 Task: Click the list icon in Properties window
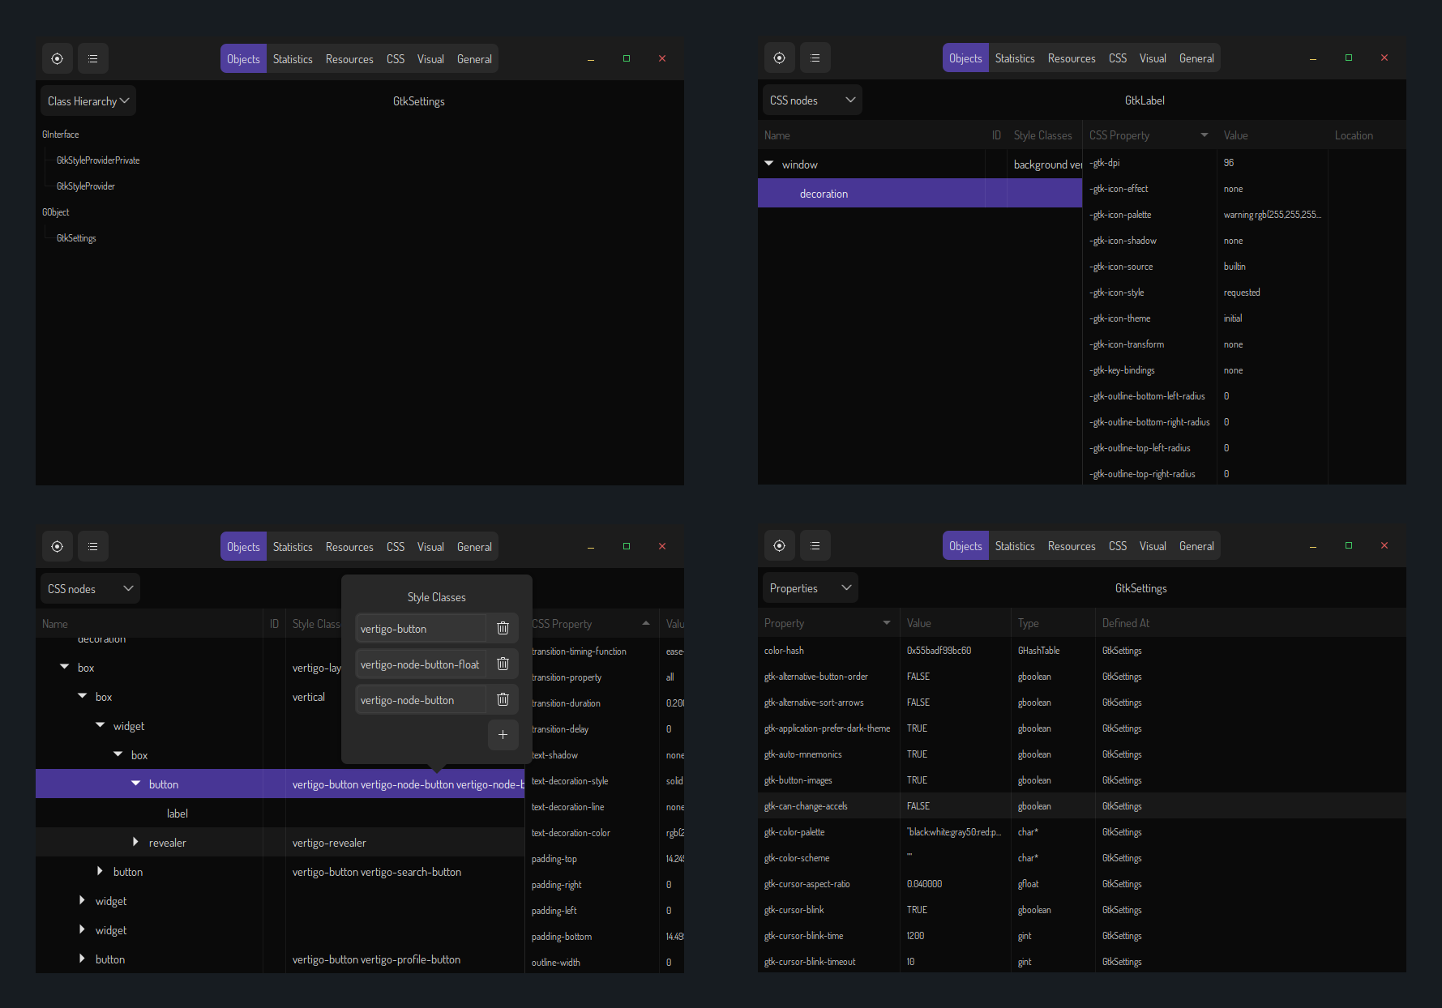815,546
